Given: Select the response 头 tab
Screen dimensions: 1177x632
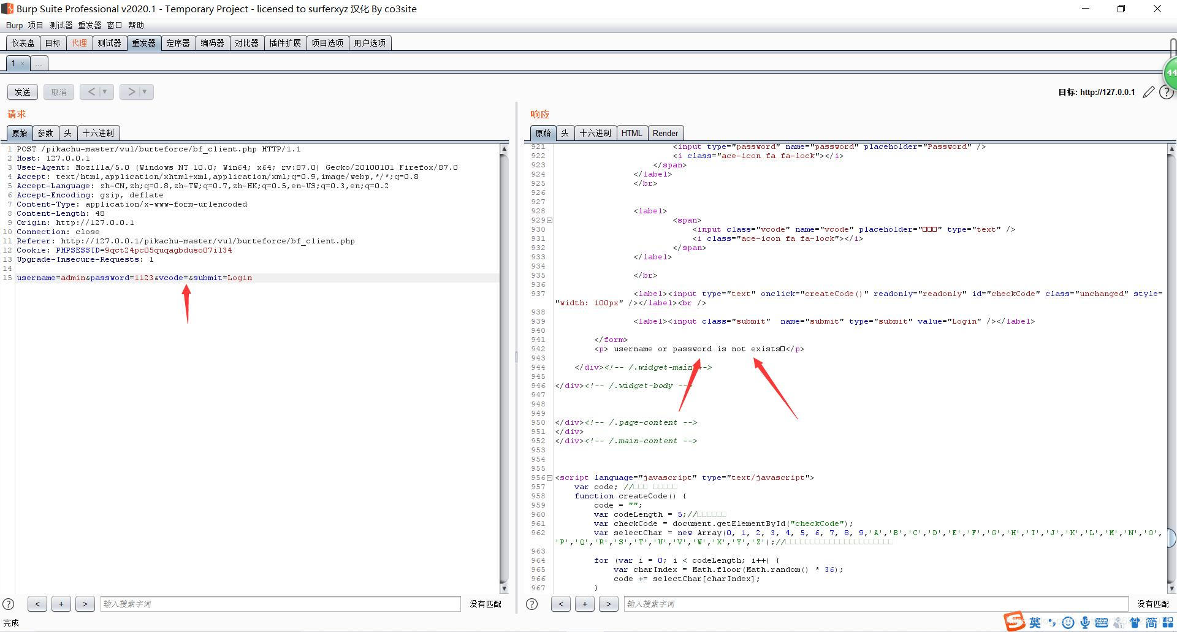Looking at the screenshot, I should [565, 133].
